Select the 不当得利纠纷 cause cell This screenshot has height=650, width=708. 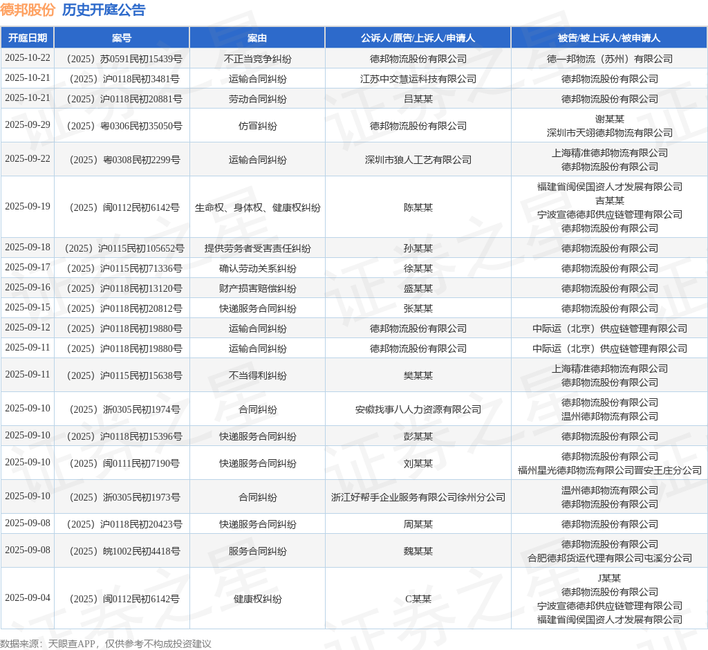(257, 375)
